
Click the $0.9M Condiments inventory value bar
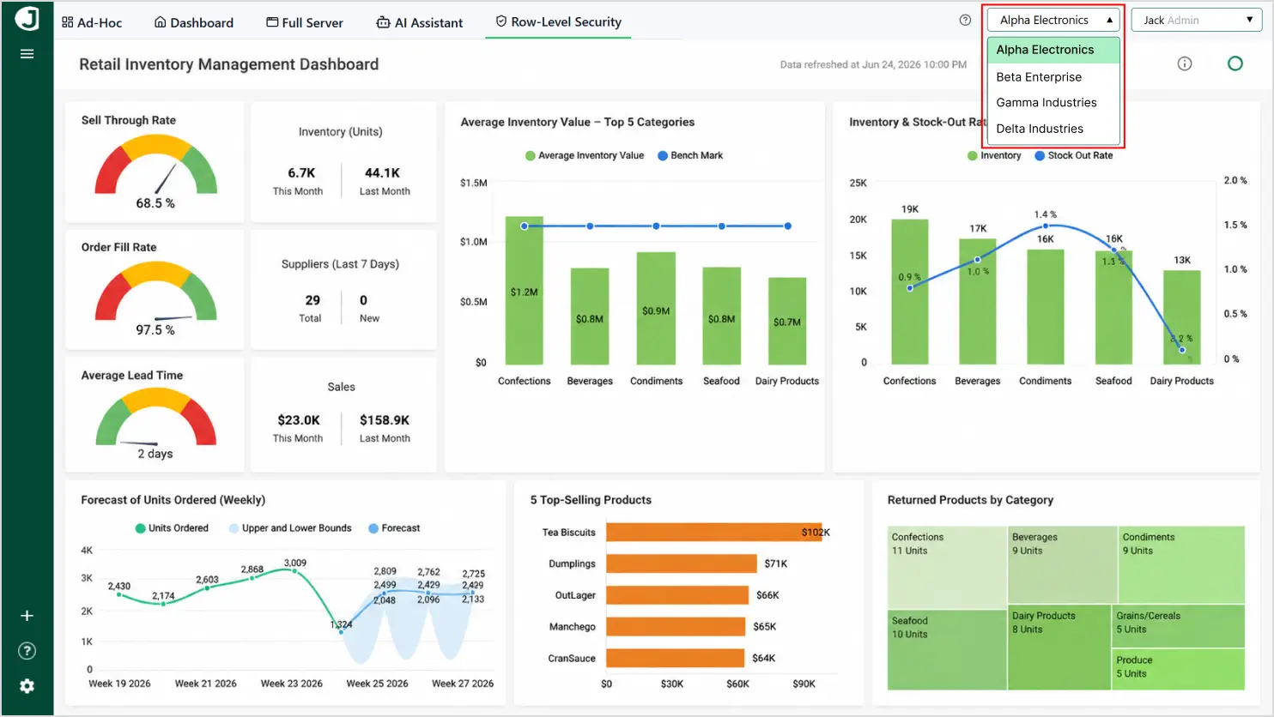pyautogui.click(x=656, y=309)
